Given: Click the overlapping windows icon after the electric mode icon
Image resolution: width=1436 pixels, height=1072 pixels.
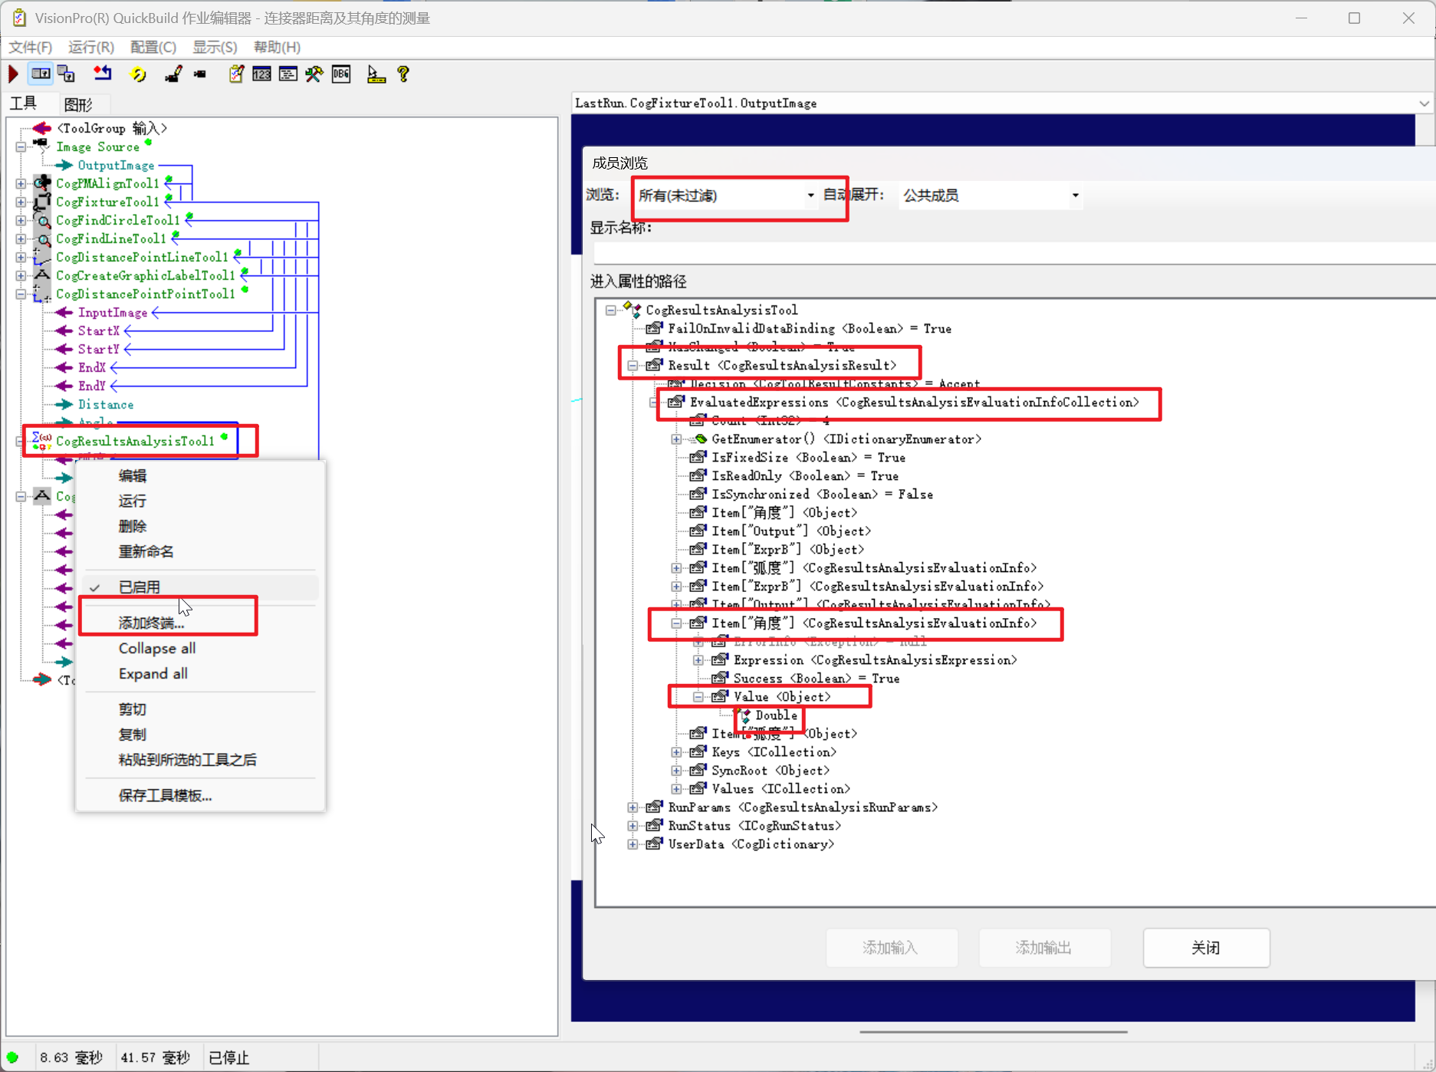Looking at the screenshot, I should pos(67,74).
